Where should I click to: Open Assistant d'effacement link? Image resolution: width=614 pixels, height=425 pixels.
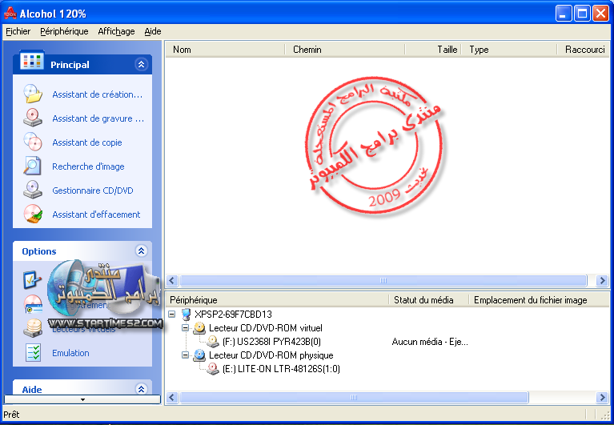pyautogui.click(x=96, y=215)
